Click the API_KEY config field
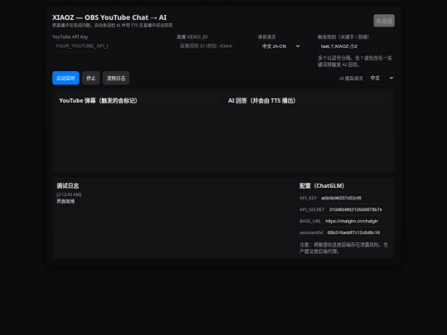 (347, 198)
